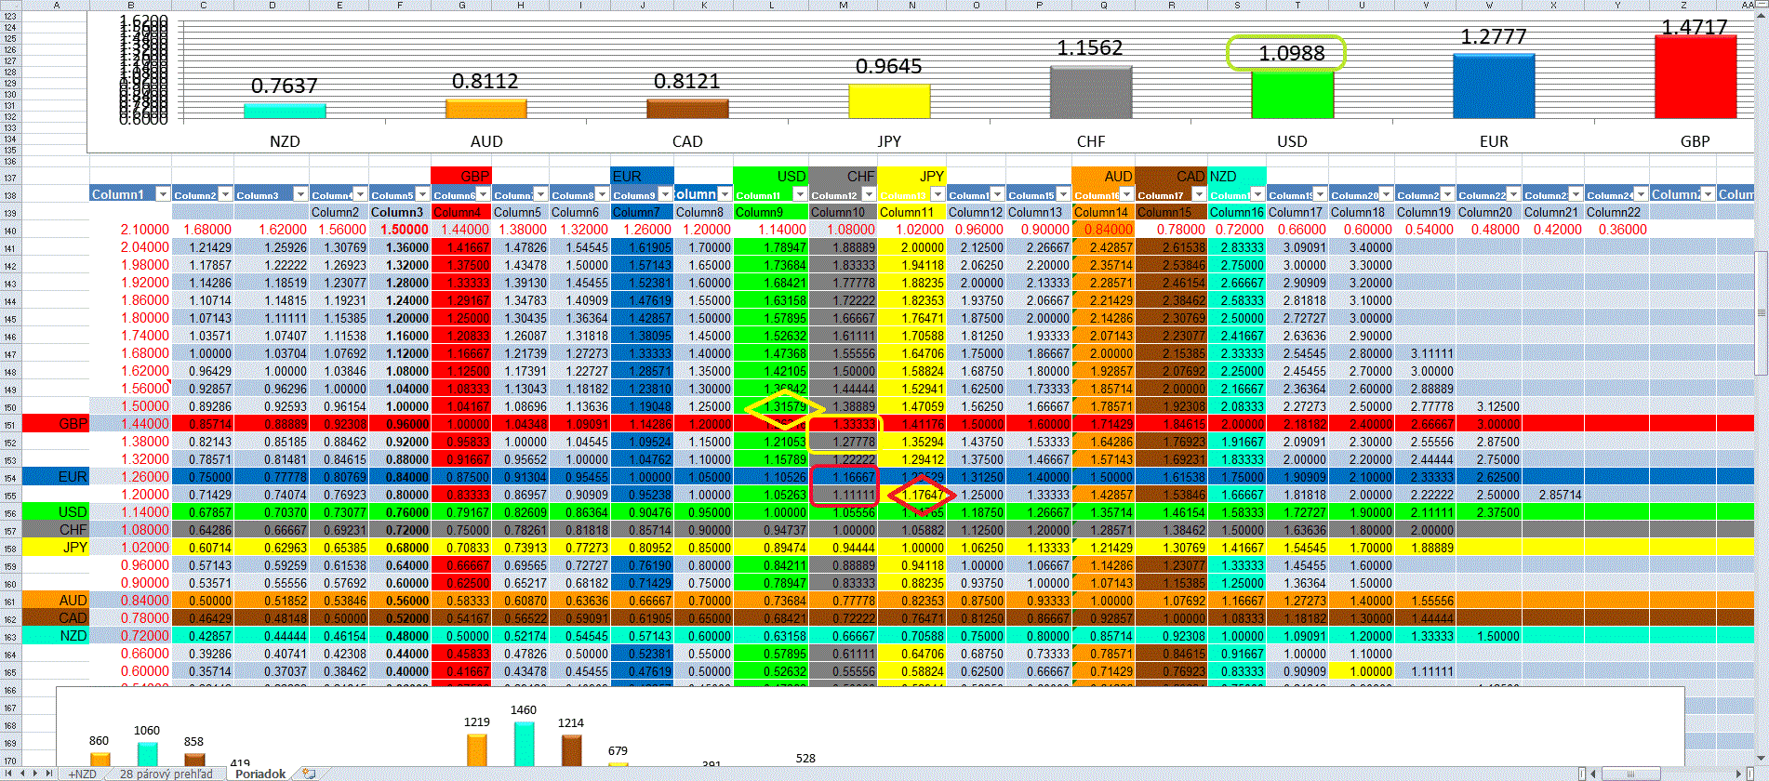Open Column1 filter dropdown
This screenshot has height=781, width=1769.
click(x=163, y=194)
